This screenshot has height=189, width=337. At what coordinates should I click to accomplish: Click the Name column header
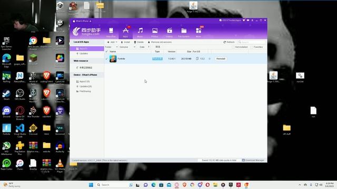click(113, 51)
